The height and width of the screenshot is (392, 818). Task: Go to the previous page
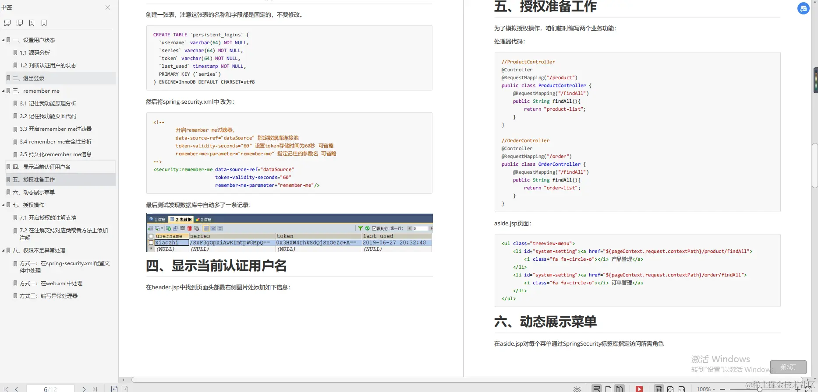tap(17, 389)
